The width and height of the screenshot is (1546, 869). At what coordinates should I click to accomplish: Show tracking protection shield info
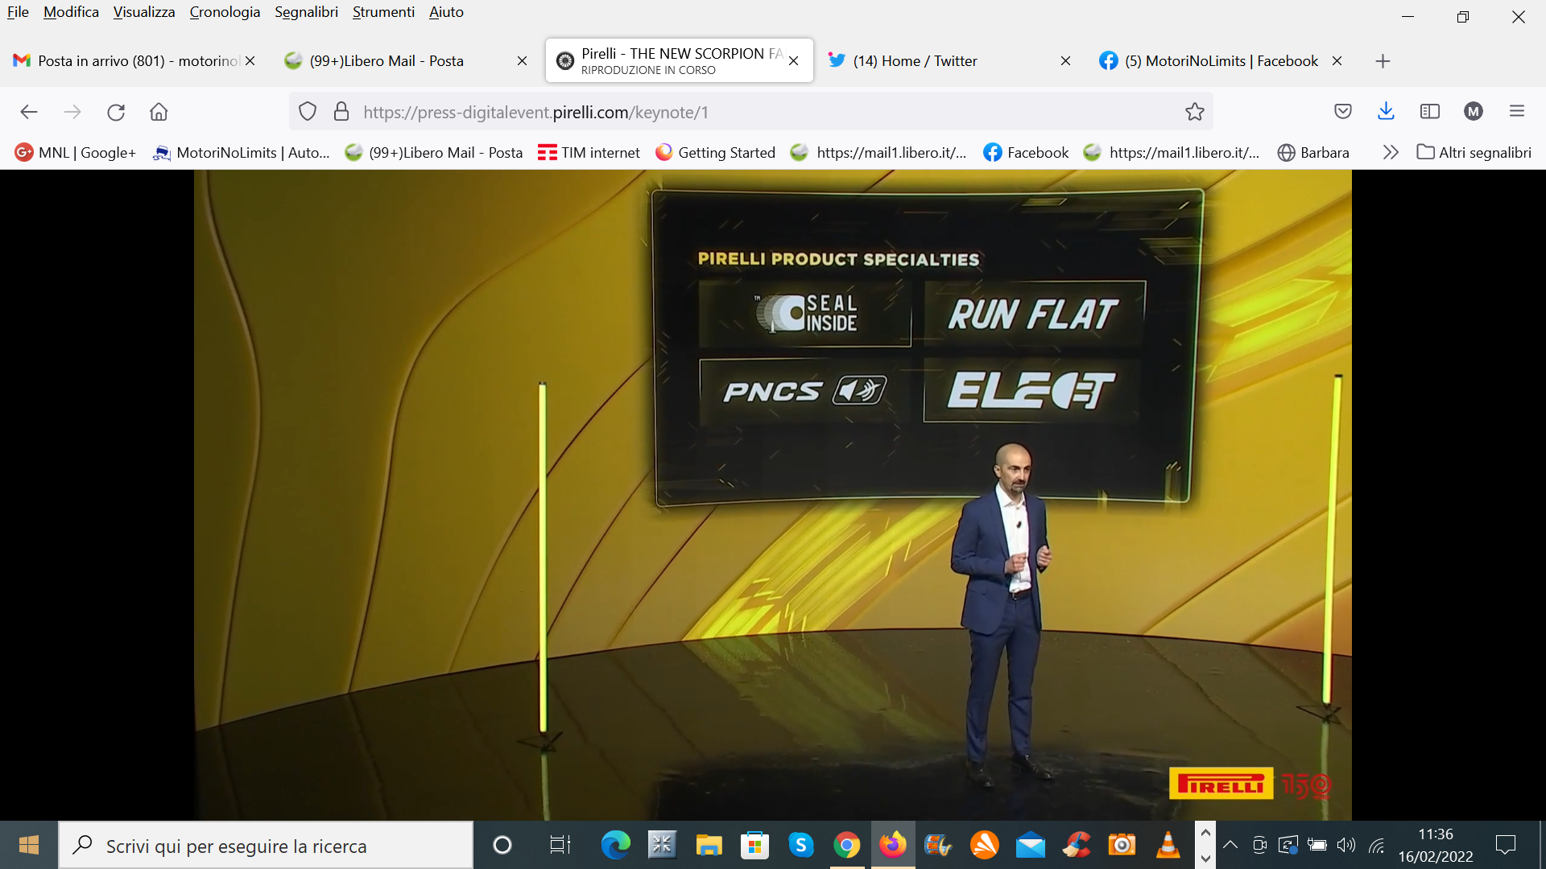[308, 112]
